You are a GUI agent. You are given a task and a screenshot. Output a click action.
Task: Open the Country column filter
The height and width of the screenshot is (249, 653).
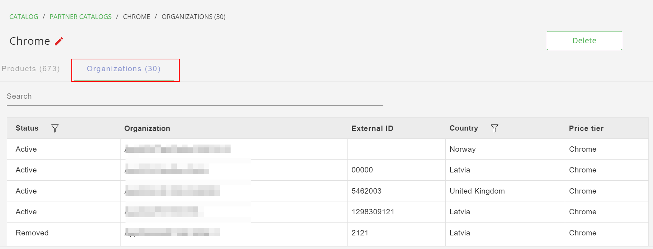tap(495, 128)
